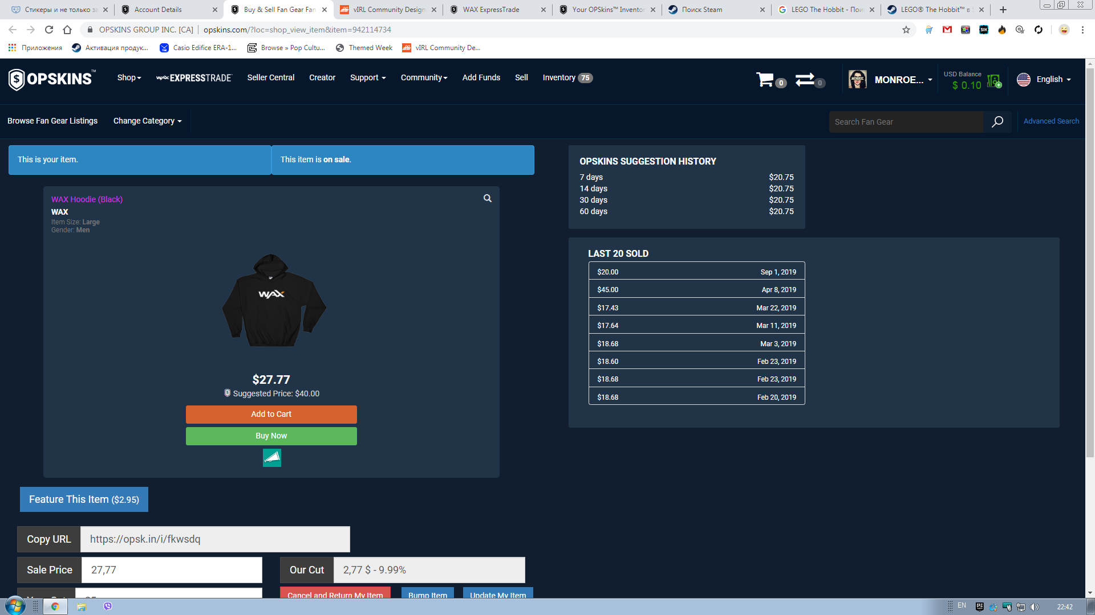Go to Seller Central
Viewport: 1095px width, 615px height.
(271, 78)
